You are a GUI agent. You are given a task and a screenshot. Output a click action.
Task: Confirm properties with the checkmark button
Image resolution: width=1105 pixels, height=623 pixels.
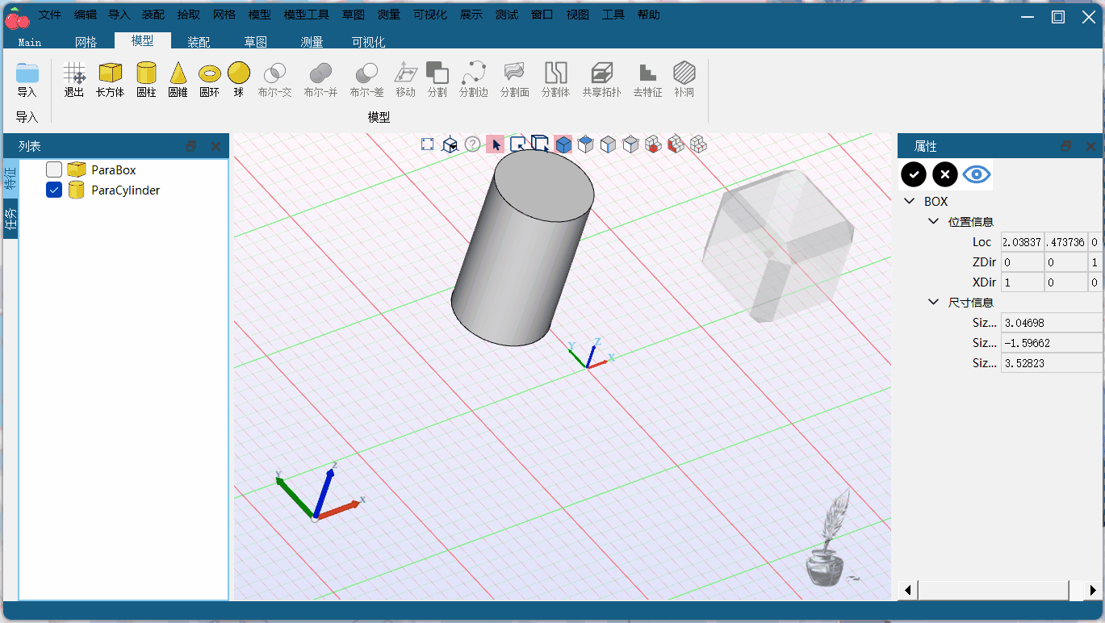tap(914, 174)
